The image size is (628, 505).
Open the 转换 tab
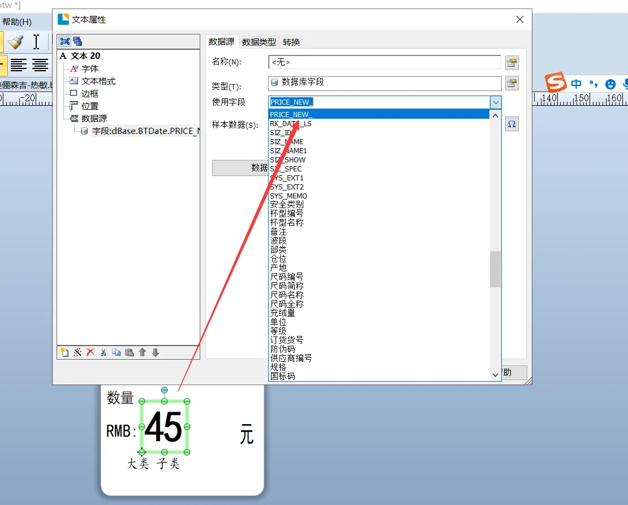[291, 42]
